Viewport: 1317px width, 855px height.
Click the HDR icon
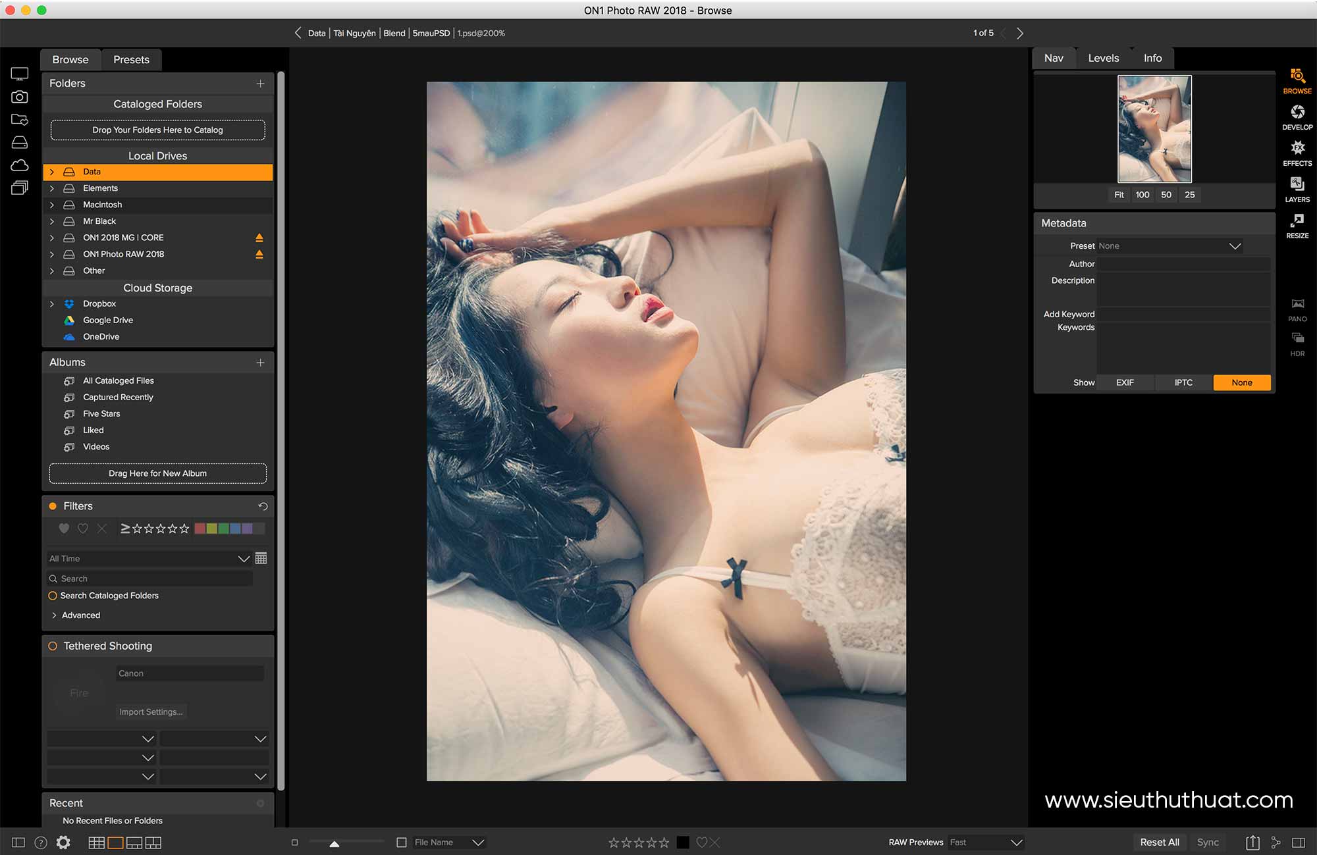coord(1297,344)
